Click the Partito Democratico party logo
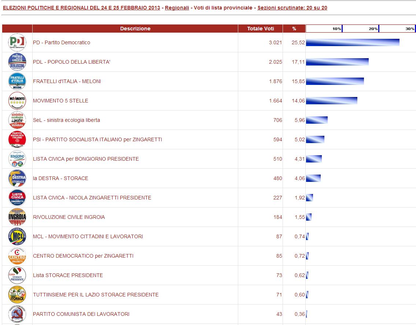 (x=17, y=42)
